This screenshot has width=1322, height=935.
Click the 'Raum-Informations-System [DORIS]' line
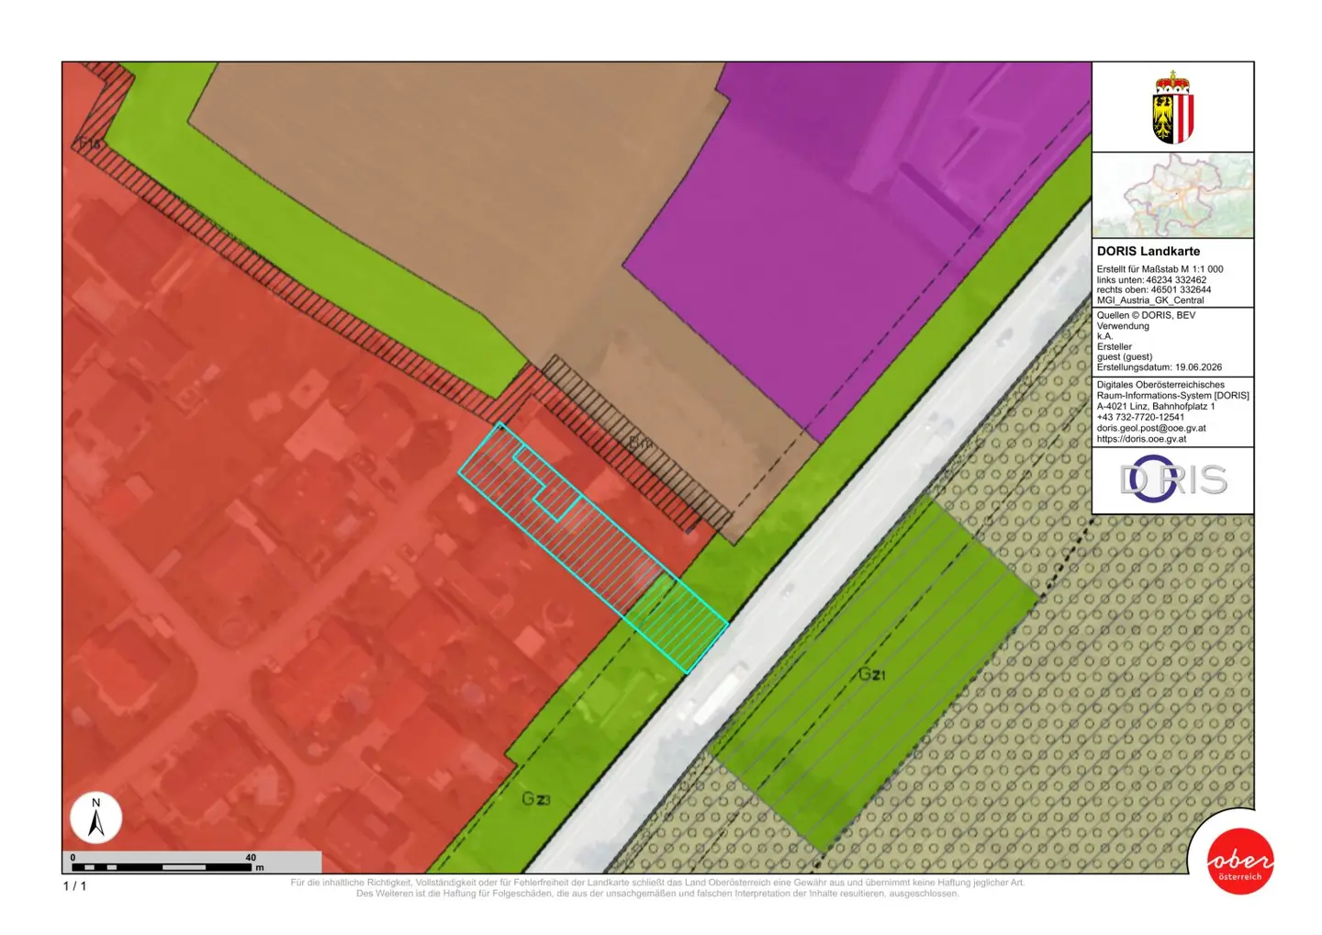pyautogui.click(x=1172, y=396)
